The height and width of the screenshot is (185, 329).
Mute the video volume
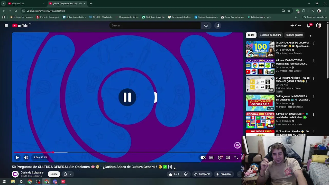(x=26, y=158)
